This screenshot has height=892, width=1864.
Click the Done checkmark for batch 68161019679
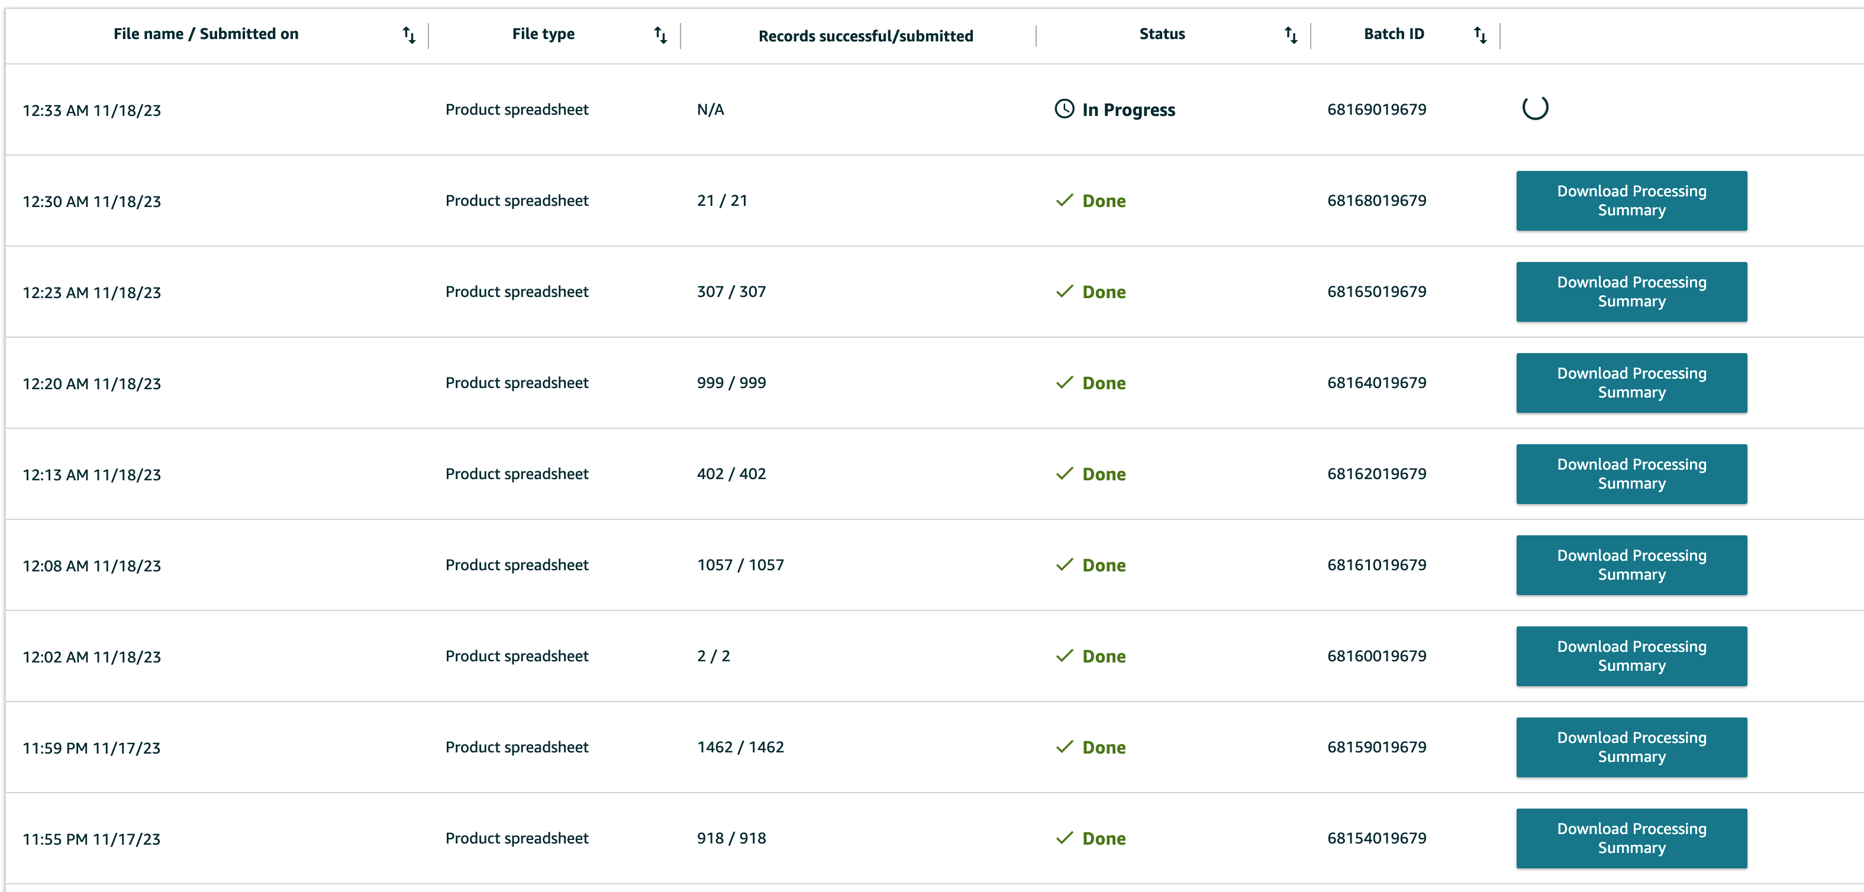pos(1065,565)
